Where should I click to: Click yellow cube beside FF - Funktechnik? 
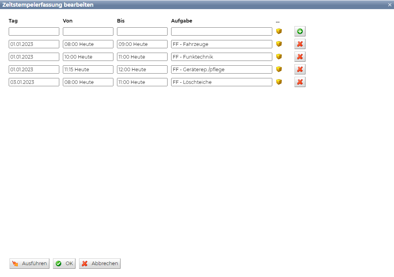(x=279, y=57)
